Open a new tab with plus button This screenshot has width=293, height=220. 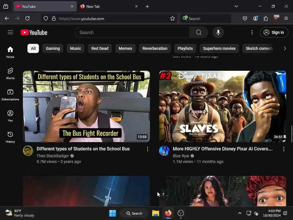click(147, 7)
